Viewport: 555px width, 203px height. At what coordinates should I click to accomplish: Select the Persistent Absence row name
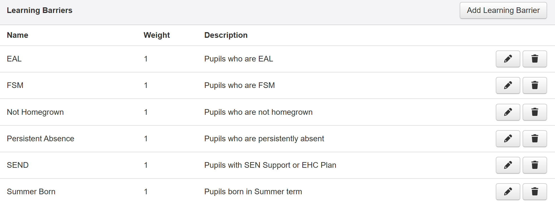coord(40,139)
